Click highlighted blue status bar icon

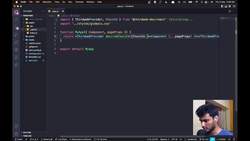point(212,139)
